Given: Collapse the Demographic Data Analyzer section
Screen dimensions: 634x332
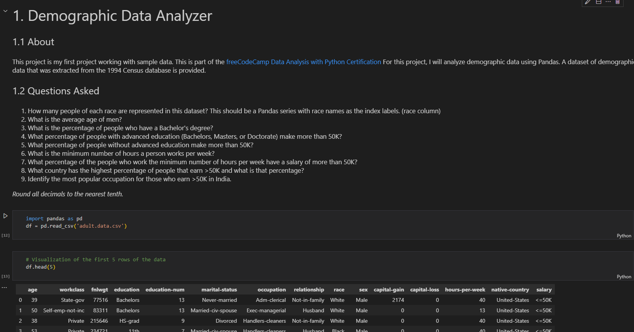Looking at the screenshot, I should pos(5,11).
